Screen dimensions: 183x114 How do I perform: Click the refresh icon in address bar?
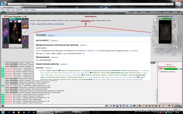coord(170,4)
